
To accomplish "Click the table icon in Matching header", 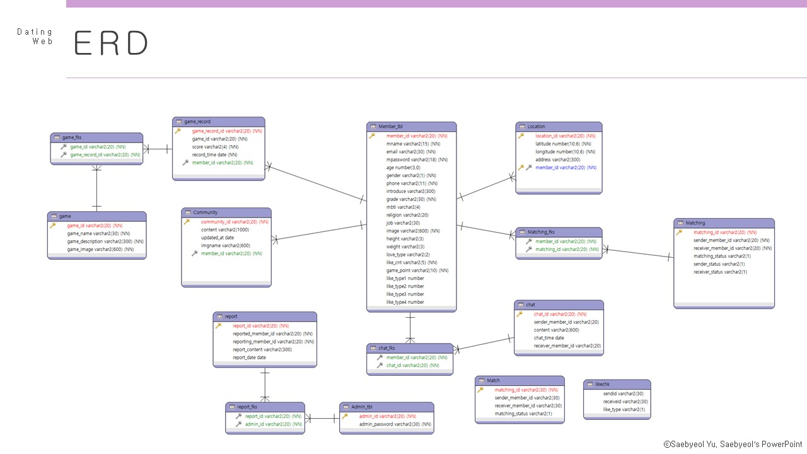I will click(x=680, y=223).
